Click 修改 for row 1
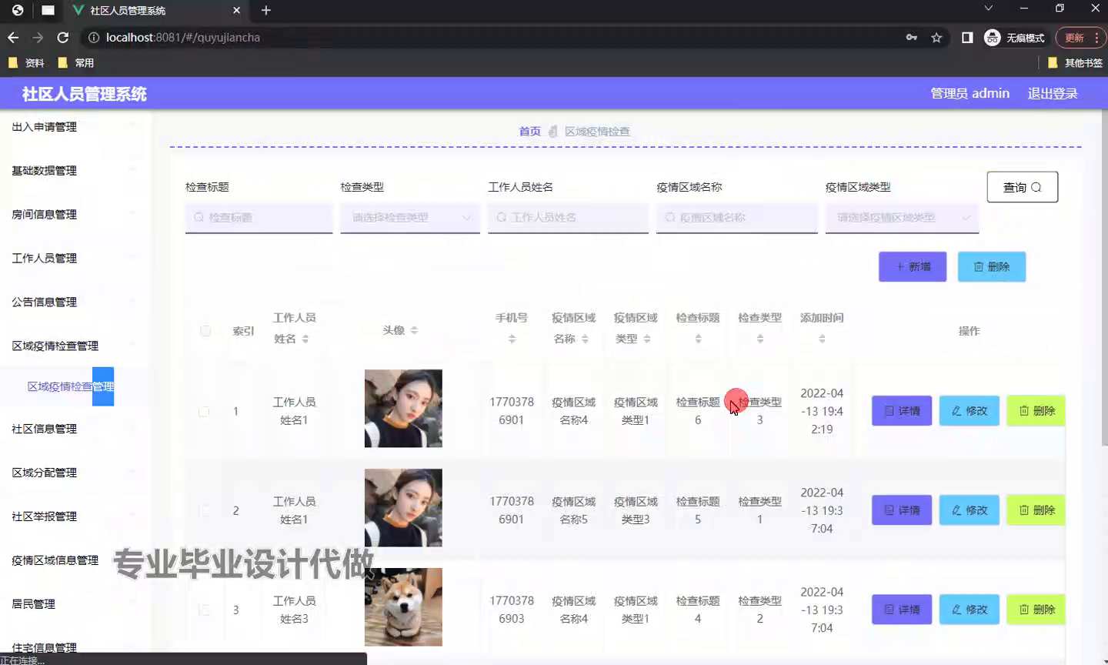The height and width of the screenshot is (665, 1108). (969, 411)
